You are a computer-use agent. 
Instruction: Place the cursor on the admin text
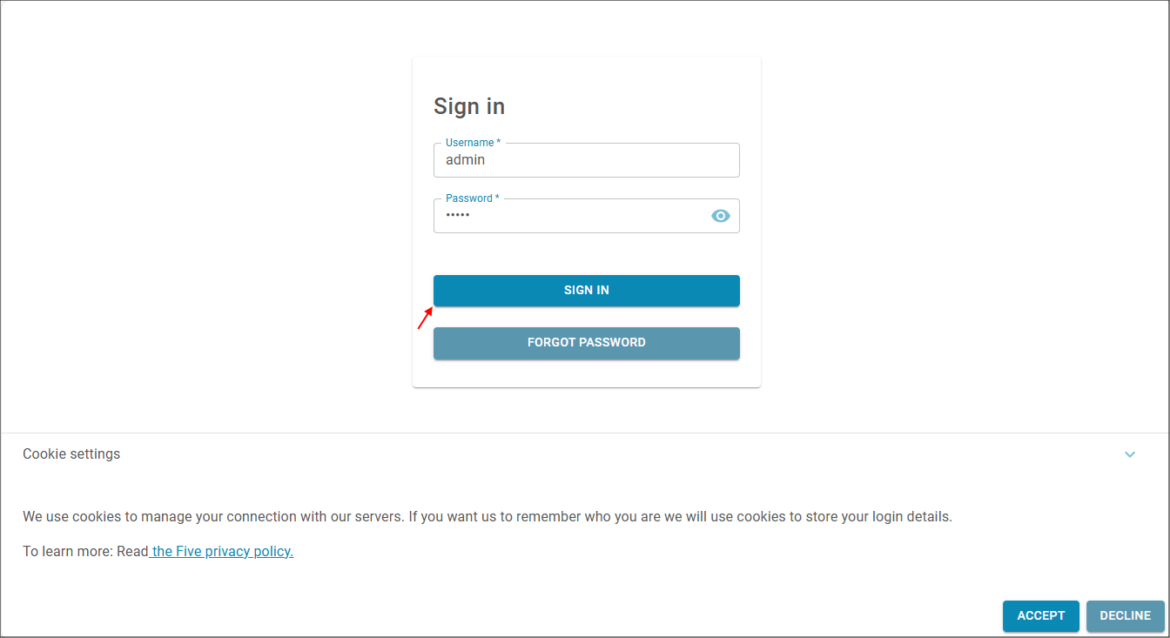pyautogui.click(x=465, y=160)
